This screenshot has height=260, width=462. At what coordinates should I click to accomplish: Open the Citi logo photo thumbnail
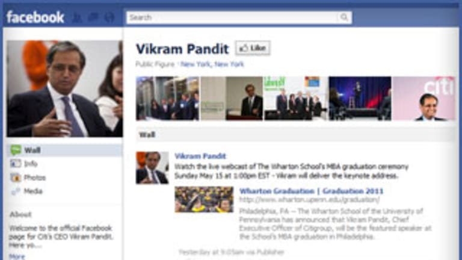(x=424, y=99)
